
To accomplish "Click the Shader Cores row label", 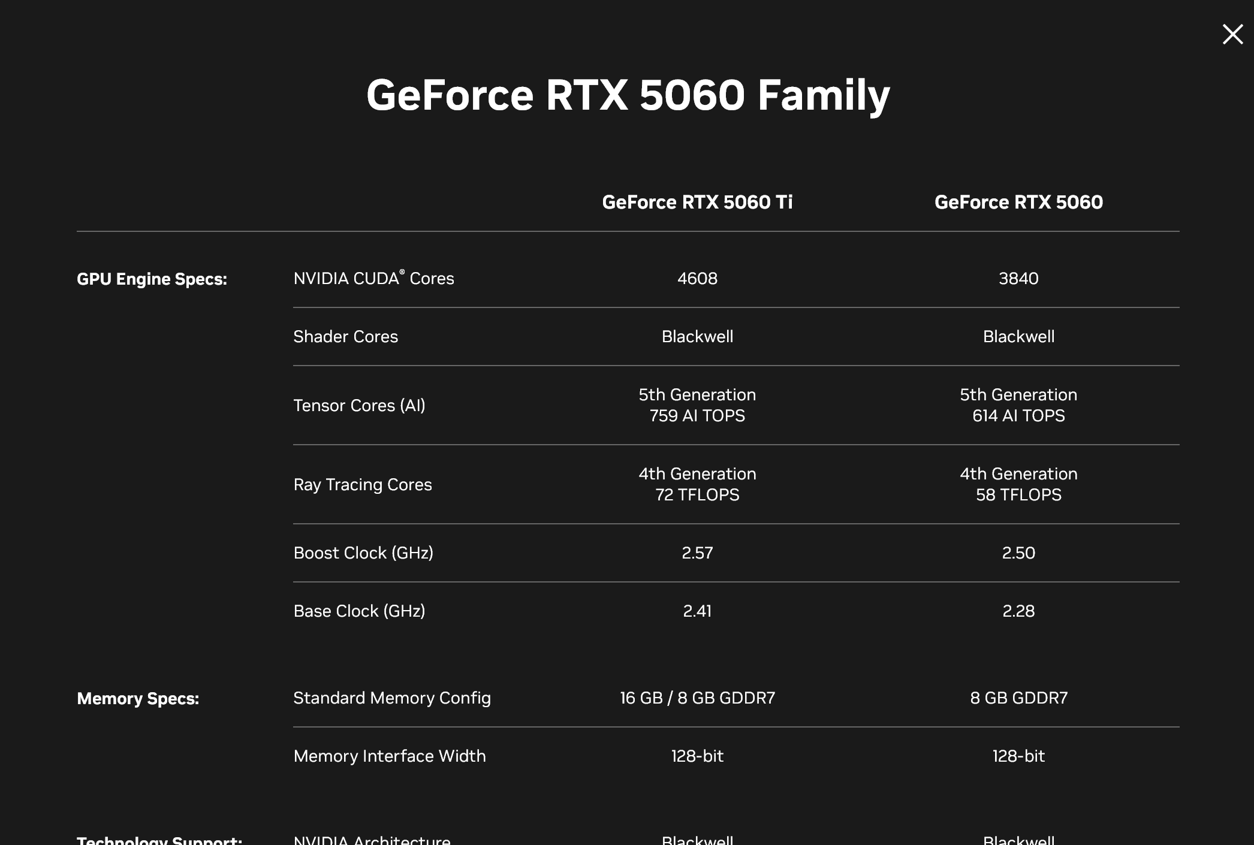I will [345, 336].
